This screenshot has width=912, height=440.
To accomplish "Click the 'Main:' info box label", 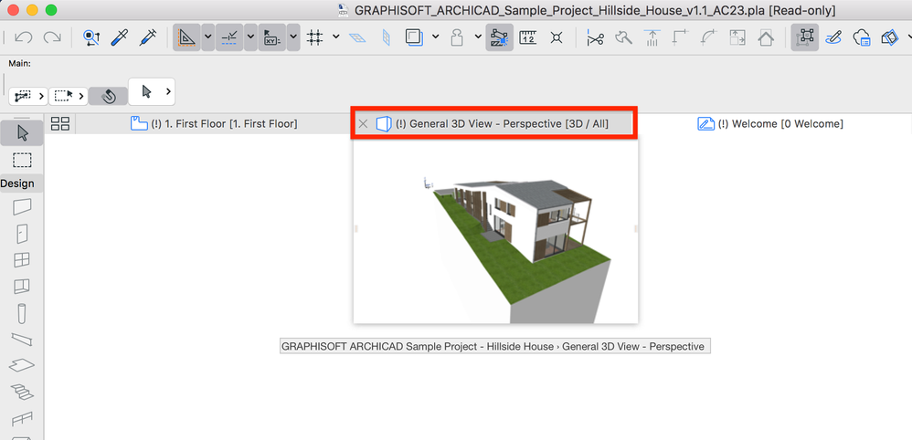I will click(19, 64).
